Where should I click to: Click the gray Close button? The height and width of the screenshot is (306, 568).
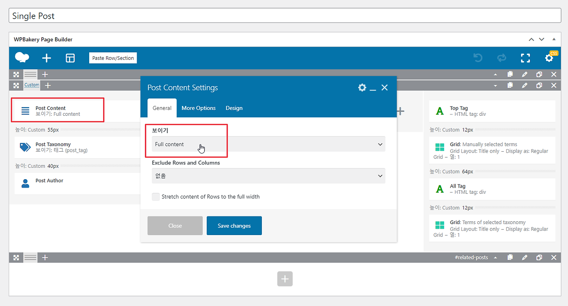[175, 226]
